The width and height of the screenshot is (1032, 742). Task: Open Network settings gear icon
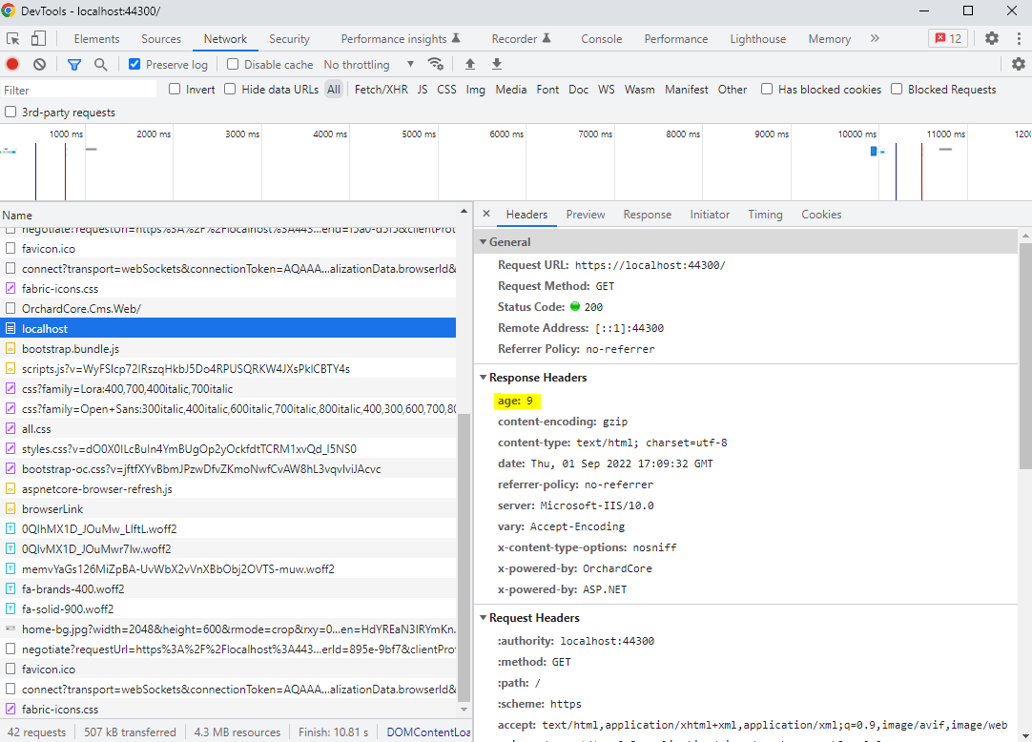tap(1019, 64)
